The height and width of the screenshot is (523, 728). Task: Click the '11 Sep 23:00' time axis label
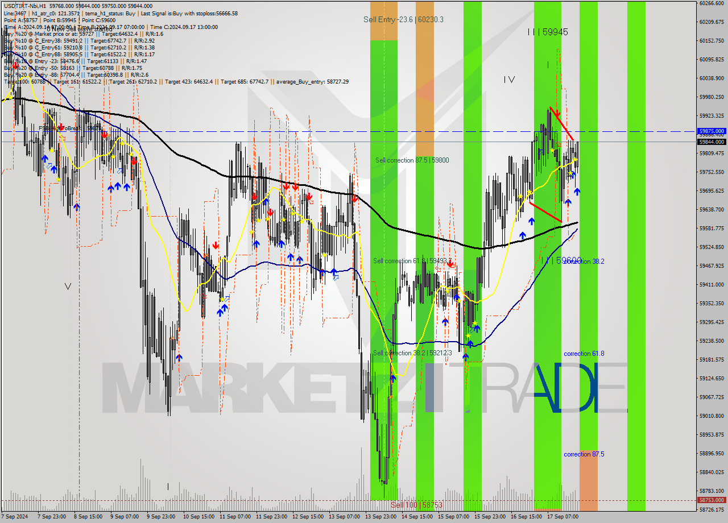pyautogui.click(x=271, y=517)
